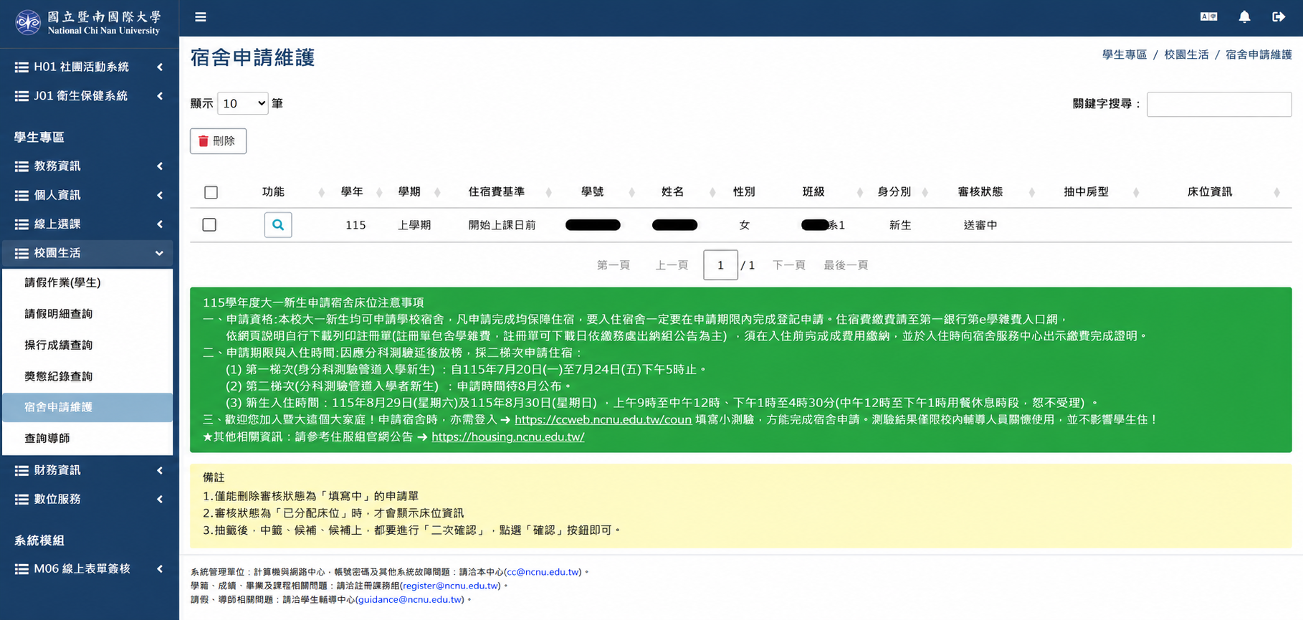This screenshot has height=620, width=1303.
Task: Click the logout icon in header
Action: click(1279, 16)
